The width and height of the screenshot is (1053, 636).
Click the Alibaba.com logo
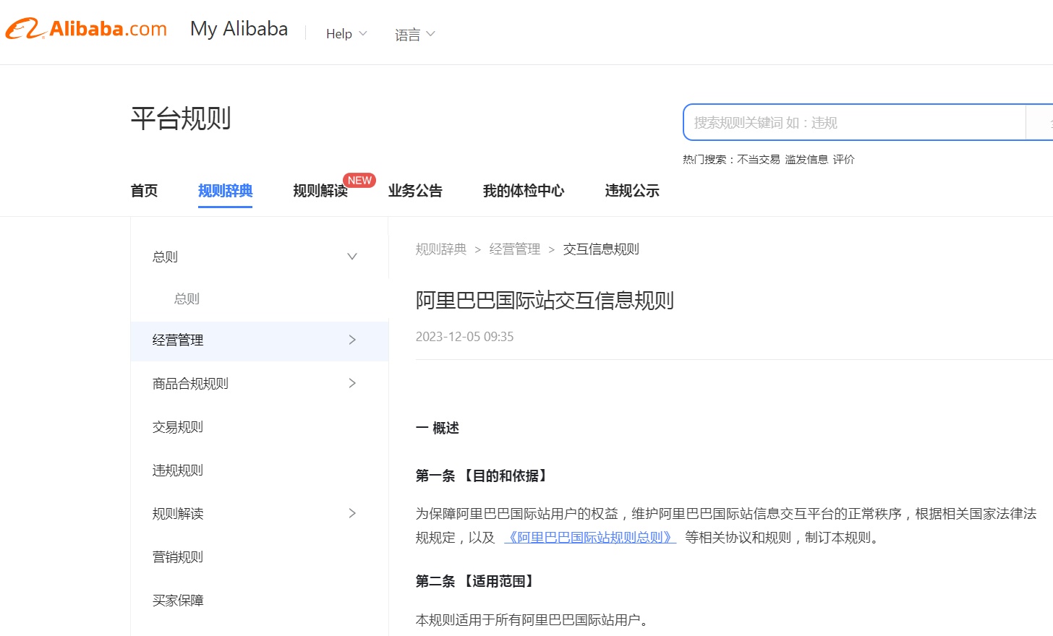(87, 29)
